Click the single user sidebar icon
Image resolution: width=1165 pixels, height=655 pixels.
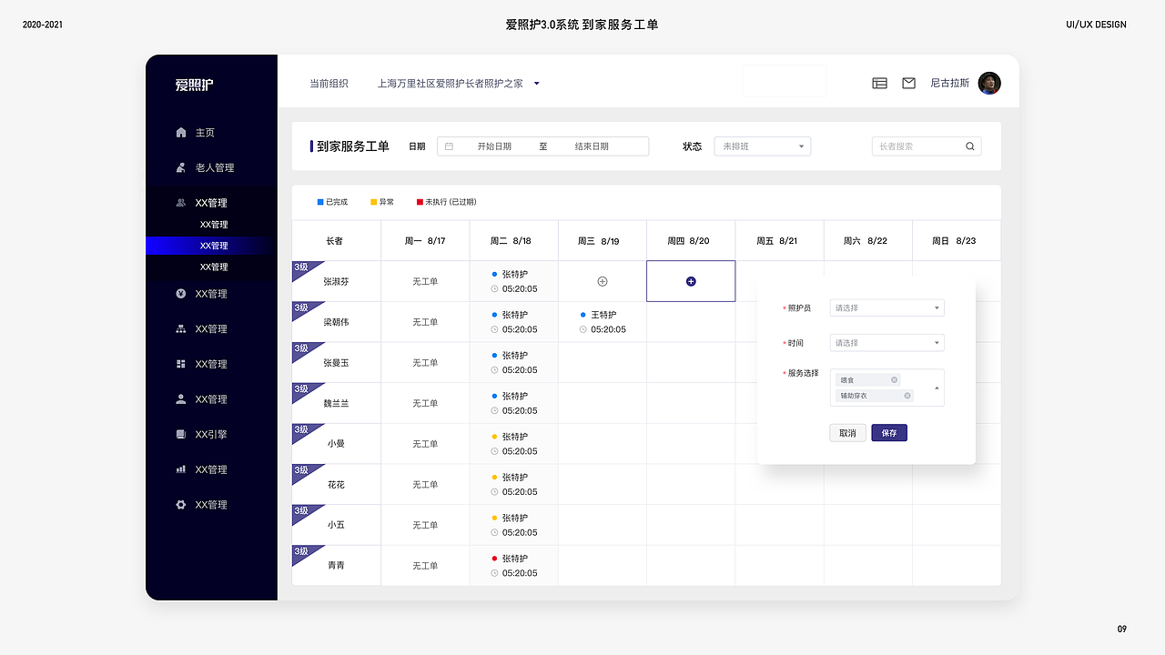pos(181,399)
